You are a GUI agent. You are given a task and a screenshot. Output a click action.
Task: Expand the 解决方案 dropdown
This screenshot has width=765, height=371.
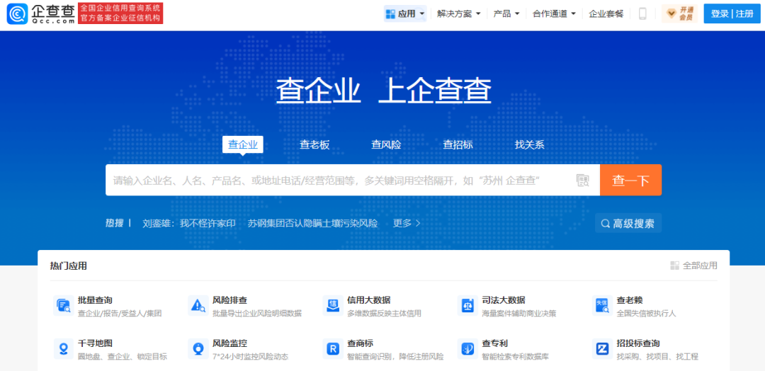pos(458,13)
